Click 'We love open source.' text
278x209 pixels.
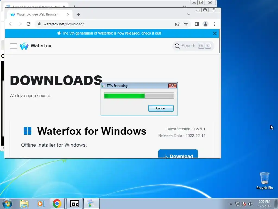30,96
